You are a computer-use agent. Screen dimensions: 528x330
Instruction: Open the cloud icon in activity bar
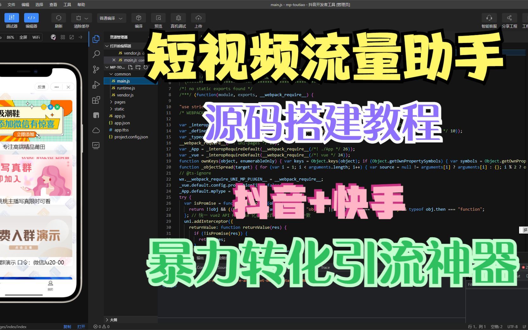click(96, 130)
